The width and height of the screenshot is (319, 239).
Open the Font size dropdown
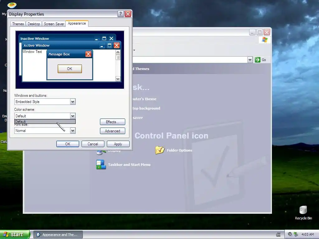click(73, 130)
